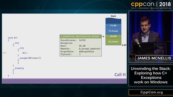This screenshot has width=173, height=97.
Task: Click the 'Exception:' field label
Action: coord(67,43)
